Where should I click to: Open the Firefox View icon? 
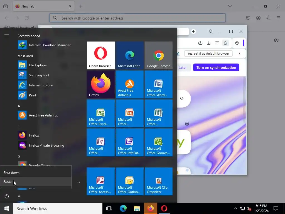(x=6, y=6)
